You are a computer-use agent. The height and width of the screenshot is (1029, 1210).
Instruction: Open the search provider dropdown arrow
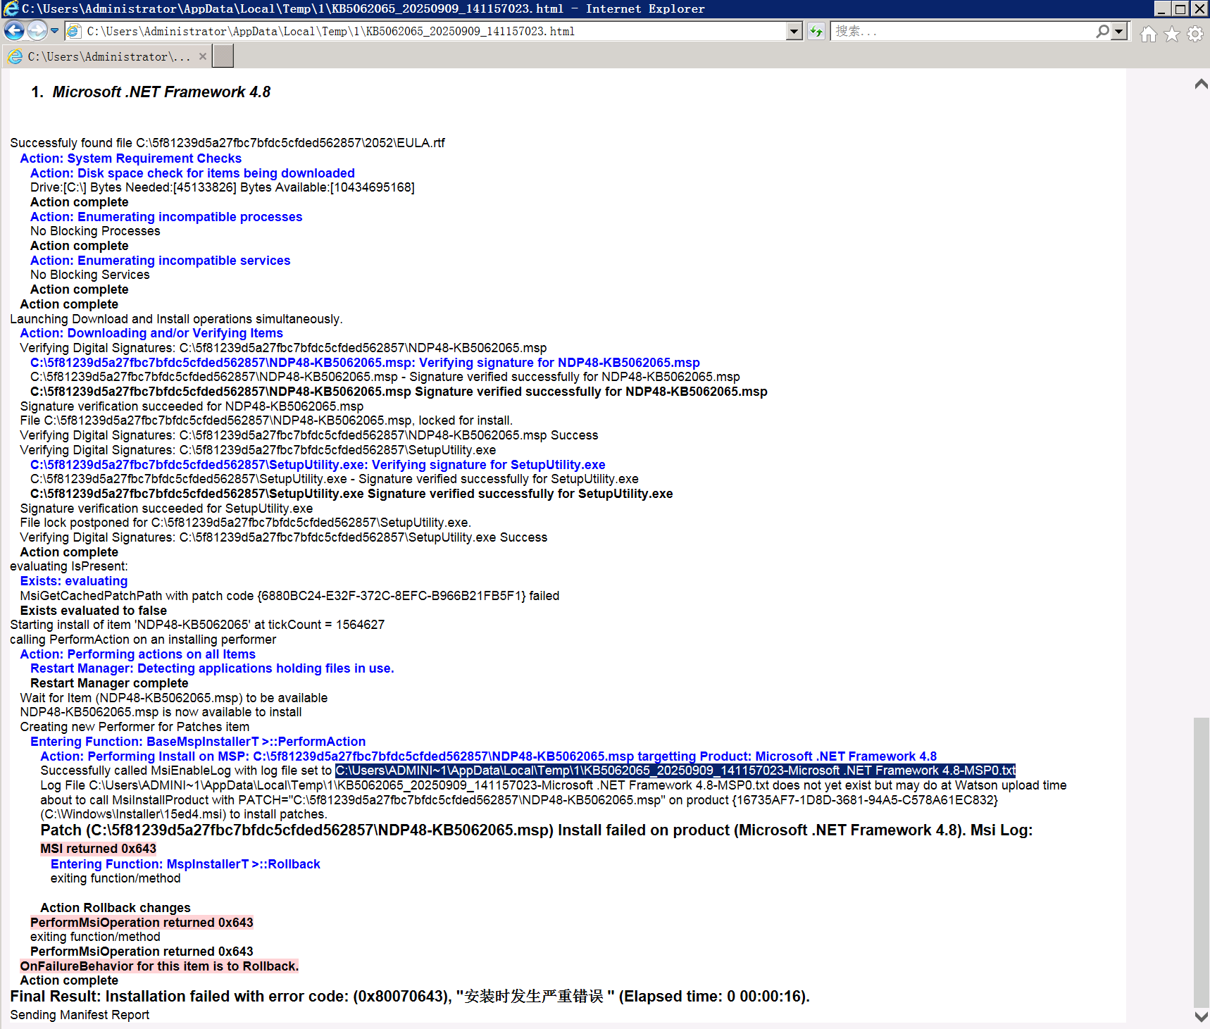coord(1119,32)
